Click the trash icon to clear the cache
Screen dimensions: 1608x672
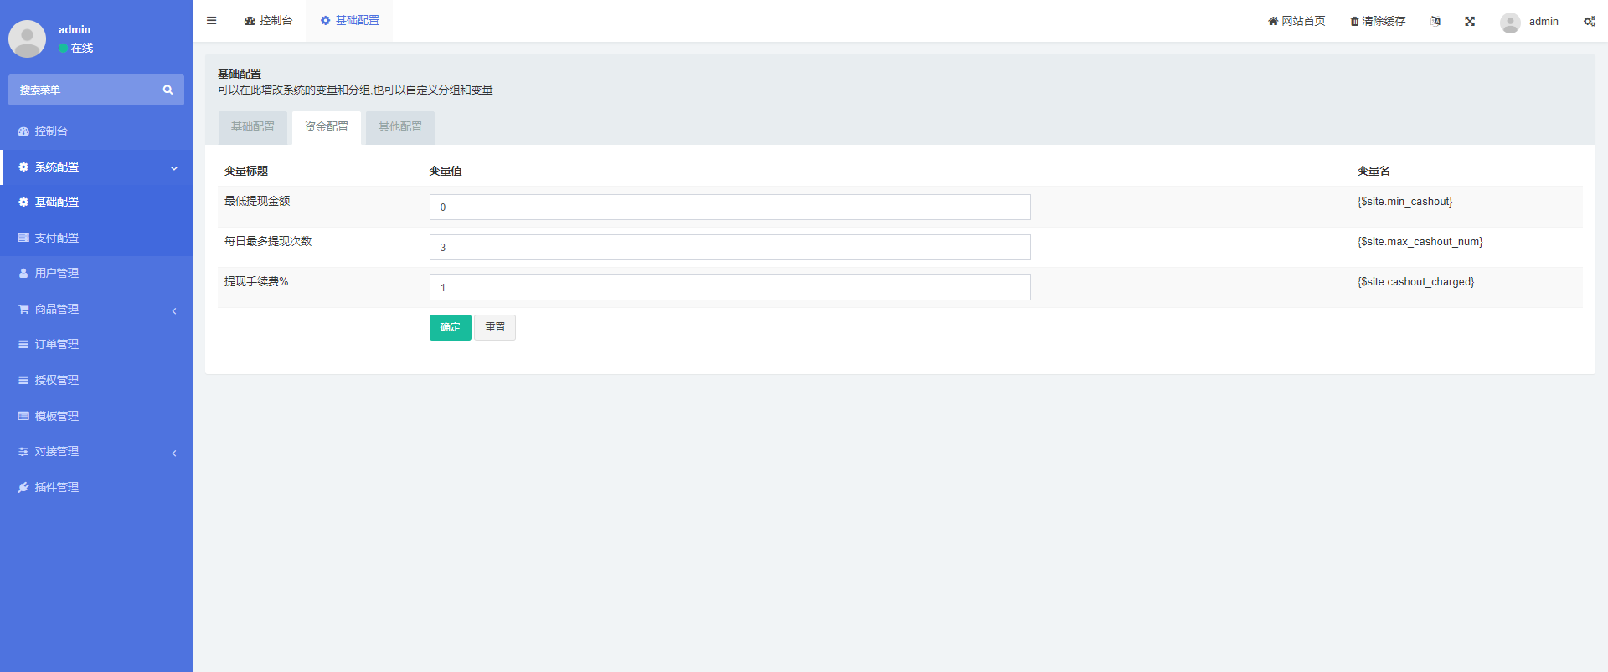coord(1354,21)
